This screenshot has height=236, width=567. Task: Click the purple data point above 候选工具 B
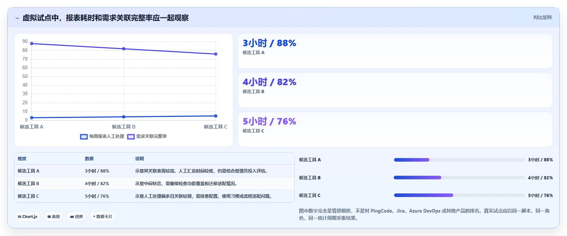point(124,49)
